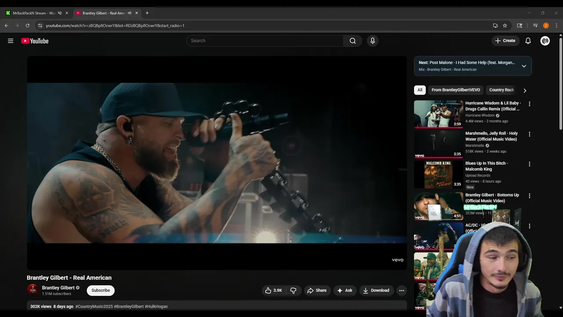Show more filter chips with the arrow
The width and height of the screenshot is (563, 317).
click(525, 90)
